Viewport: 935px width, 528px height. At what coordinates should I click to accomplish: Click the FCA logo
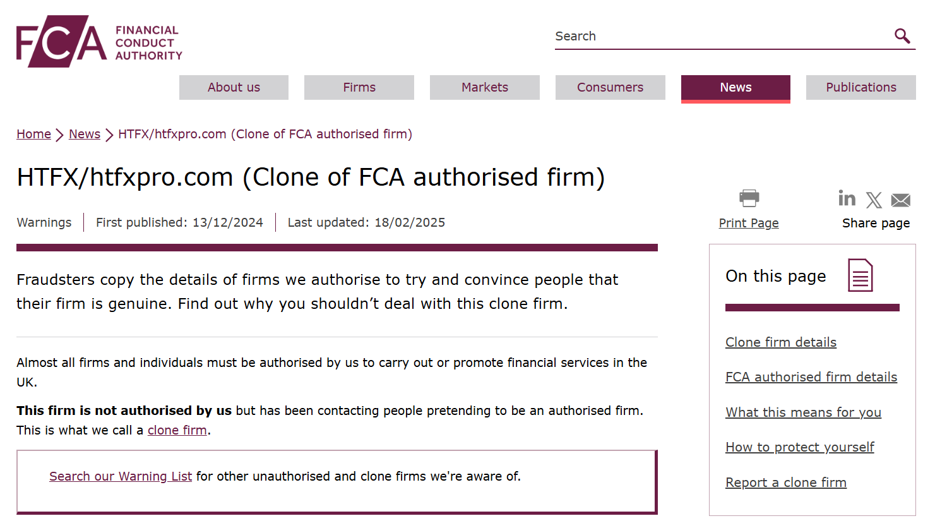pos(99,42)
